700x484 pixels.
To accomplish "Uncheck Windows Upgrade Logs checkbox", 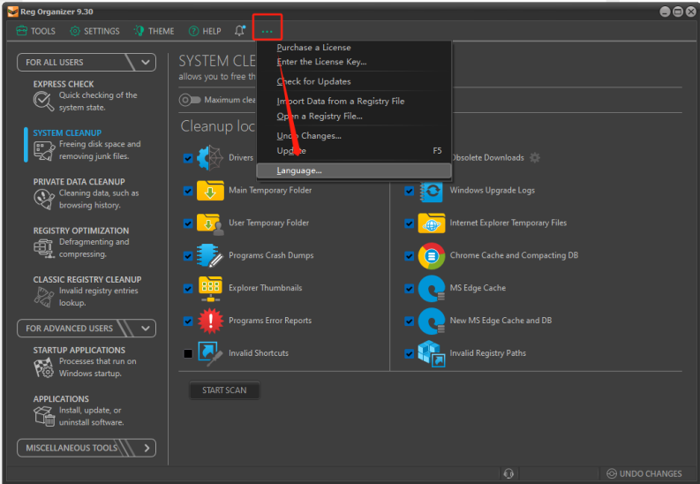I will click(x=409, y=191).
